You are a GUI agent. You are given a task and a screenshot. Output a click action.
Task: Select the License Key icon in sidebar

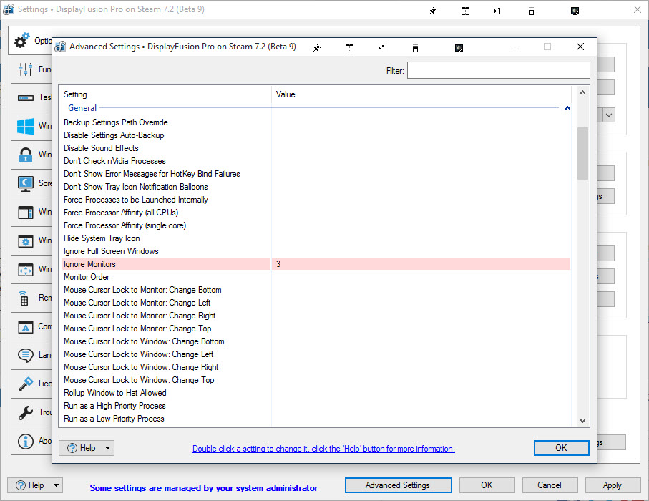(x=26, y=384)
